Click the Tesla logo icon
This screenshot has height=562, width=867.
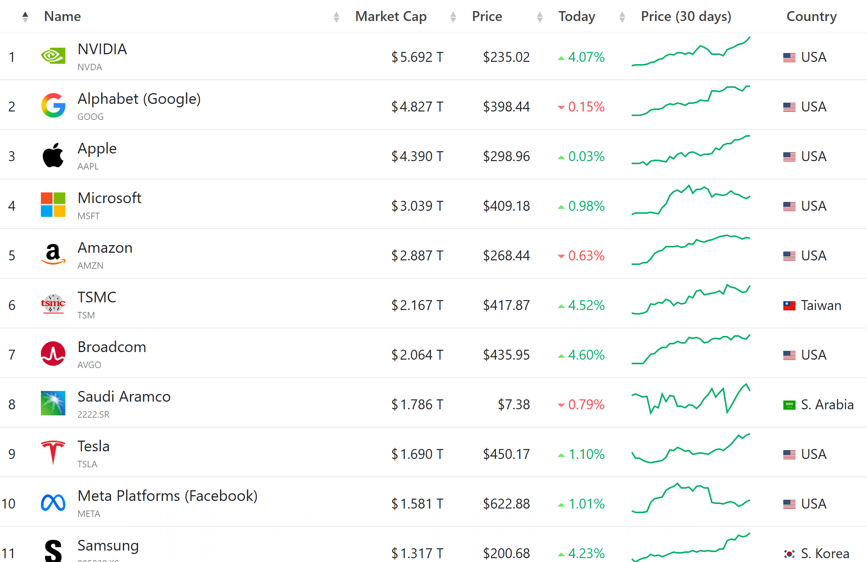coord(53,452)
